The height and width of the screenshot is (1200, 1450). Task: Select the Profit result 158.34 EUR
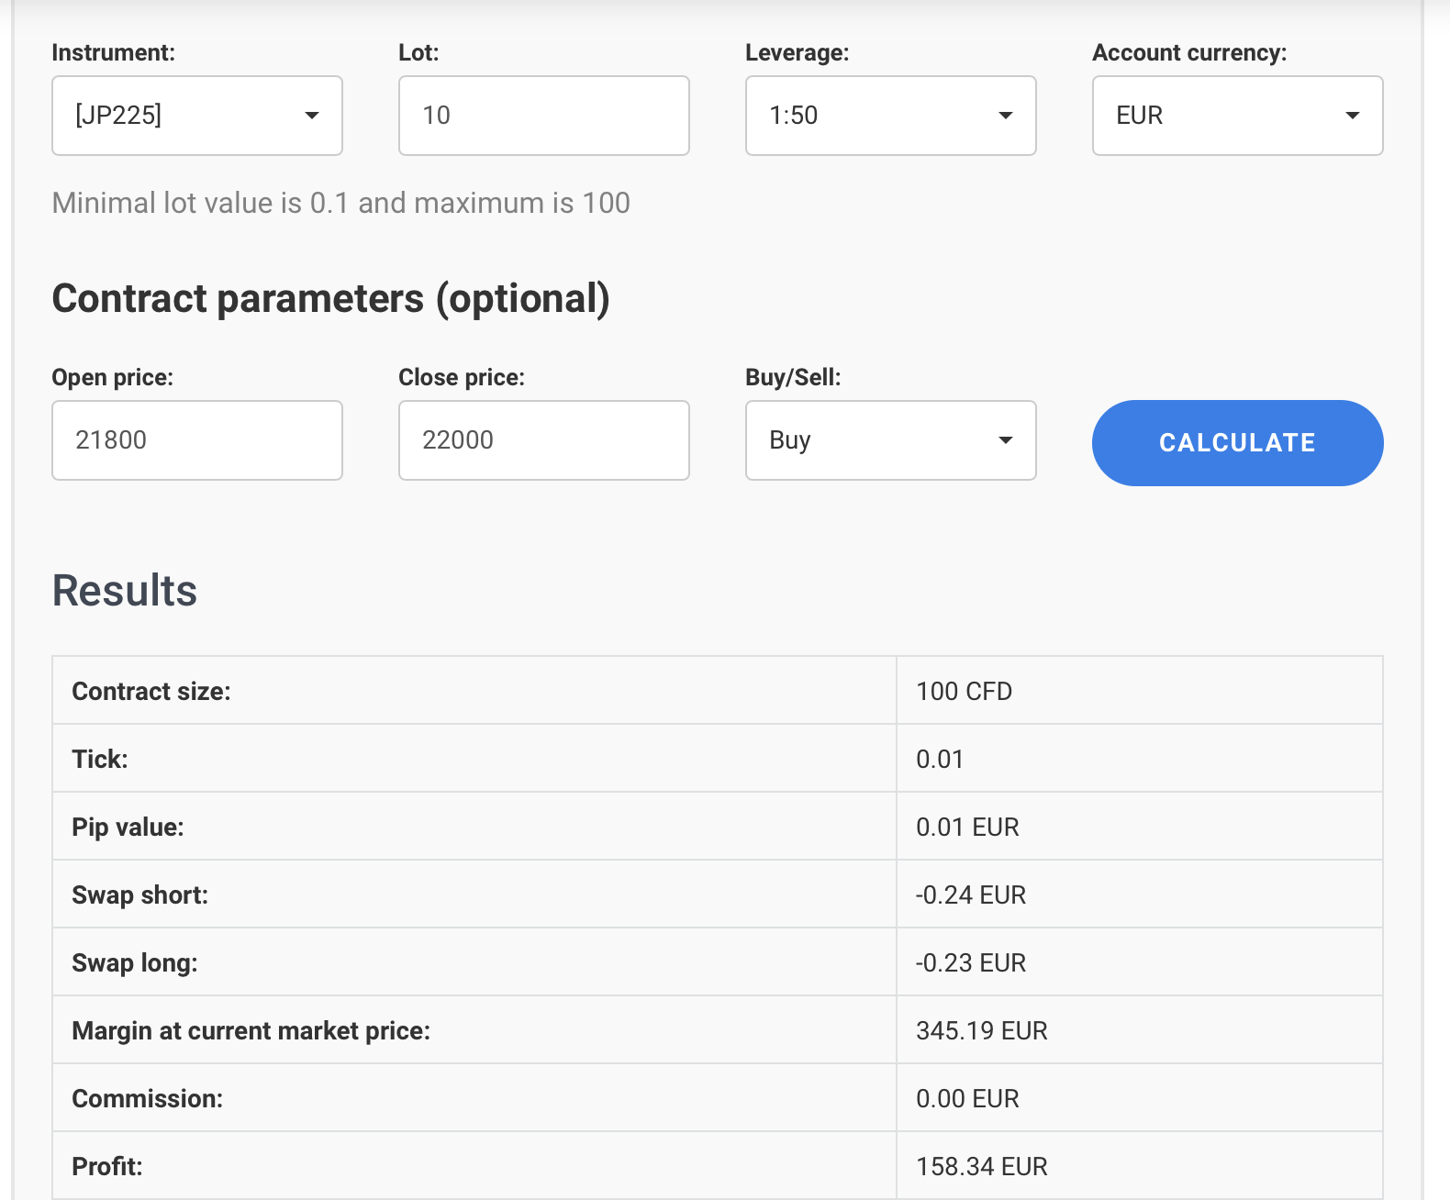(981, 1166)
